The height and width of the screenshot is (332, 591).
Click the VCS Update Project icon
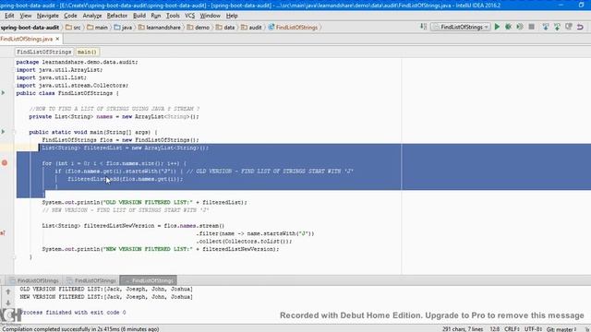coord(546,27)
